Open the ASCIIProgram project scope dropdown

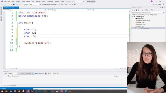click(24, 10)
